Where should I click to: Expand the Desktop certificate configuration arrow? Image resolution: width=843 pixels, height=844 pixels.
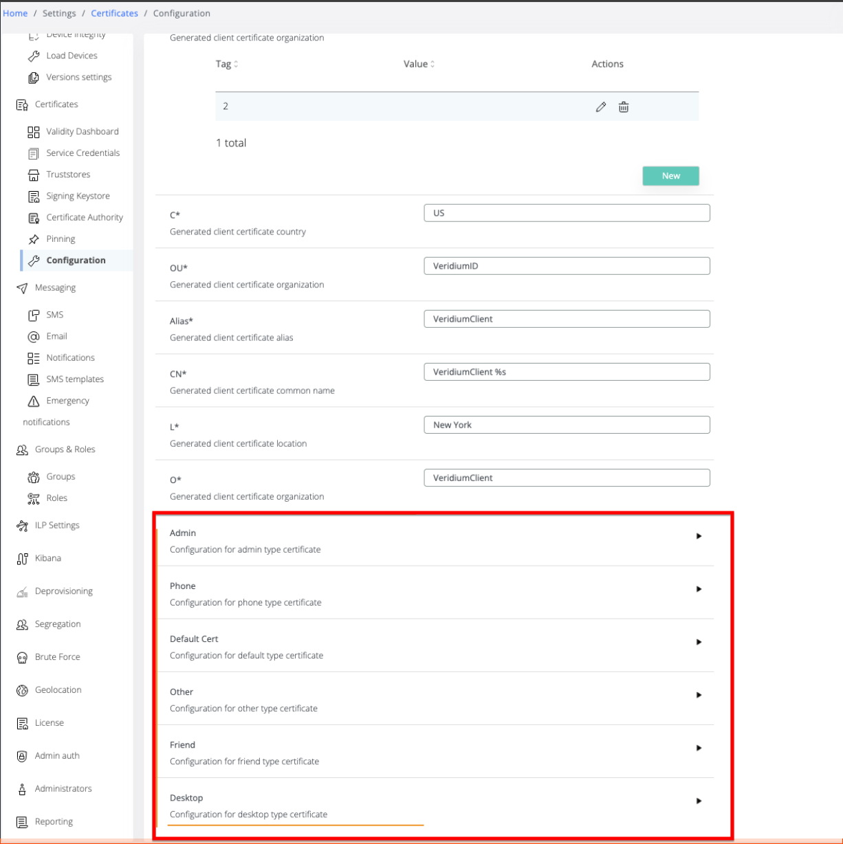click(699, 801)
